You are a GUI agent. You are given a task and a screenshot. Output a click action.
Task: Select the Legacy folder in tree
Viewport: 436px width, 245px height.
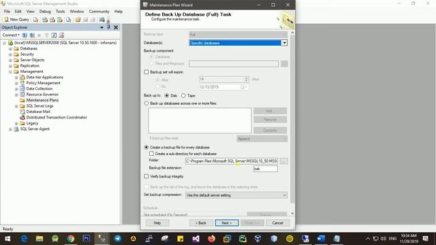click(32, 123)
